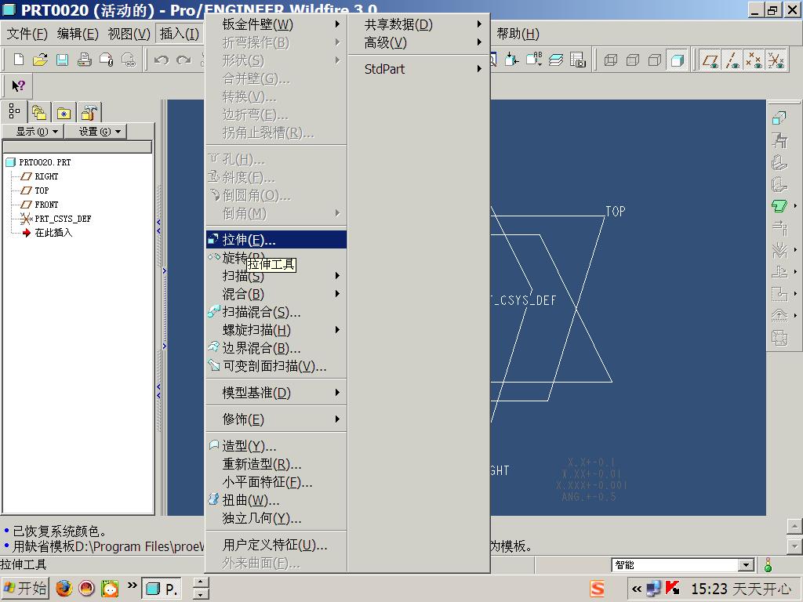Click the context help pointer icon
Screen dimensions: 803x602
coord(19,86)
